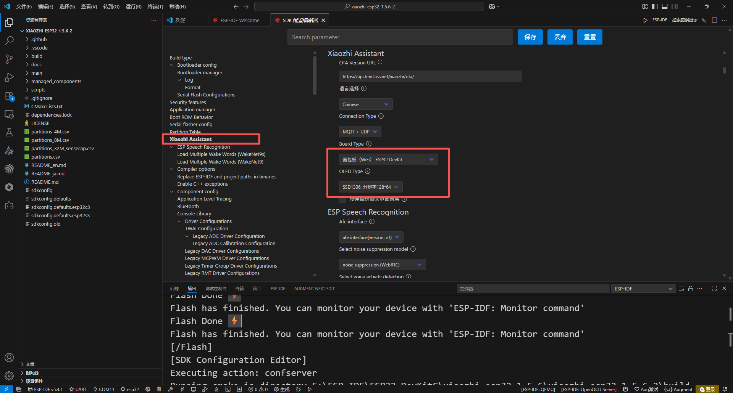Toggle the primary sidebar layout icon
The height and width of the screenshot is (393, 733).
655,6
